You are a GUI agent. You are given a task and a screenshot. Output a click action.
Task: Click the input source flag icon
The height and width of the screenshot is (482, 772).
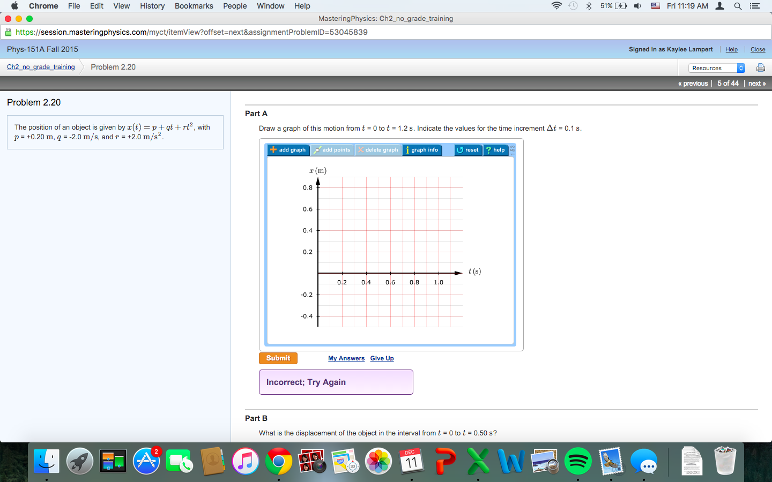click(x=655, y=6)
